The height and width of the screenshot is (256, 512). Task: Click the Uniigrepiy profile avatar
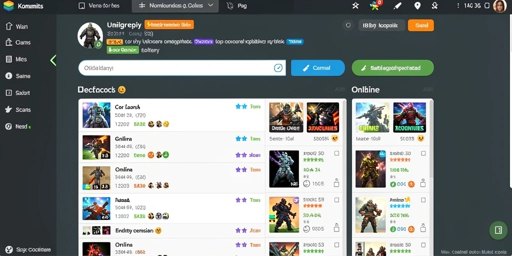point(90,35)
